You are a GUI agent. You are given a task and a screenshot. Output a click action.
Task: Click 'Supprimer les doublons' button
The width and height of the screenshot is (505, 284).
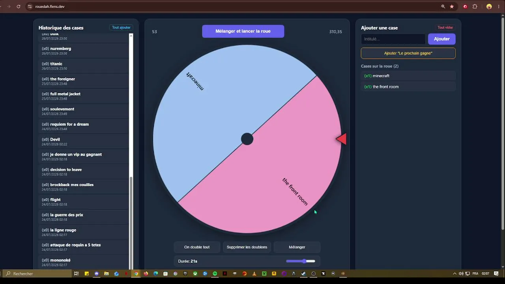247,247
